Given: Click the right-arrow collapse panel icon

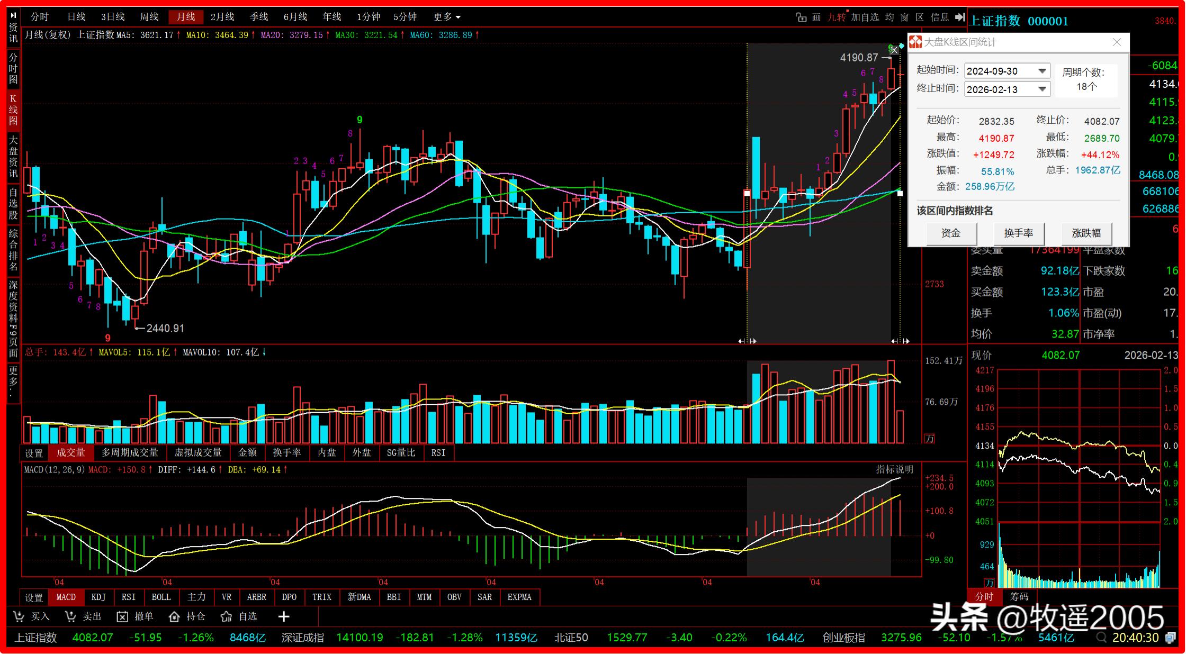Looking at the screenshot, I should [x=960, y=17].
